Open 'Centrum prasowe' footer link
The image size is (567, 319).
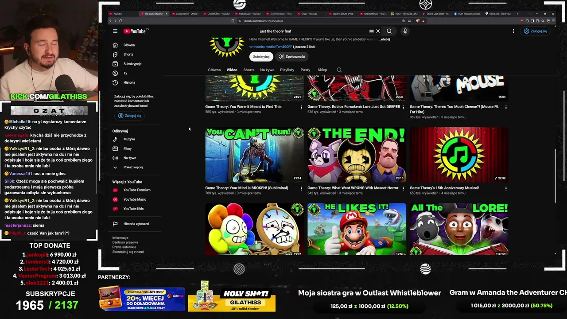tap(125, 242)
